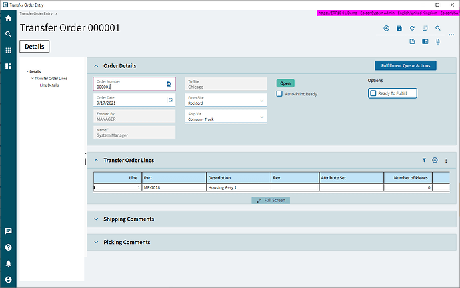Toggle the side panel layout icon

click(425, 41)
